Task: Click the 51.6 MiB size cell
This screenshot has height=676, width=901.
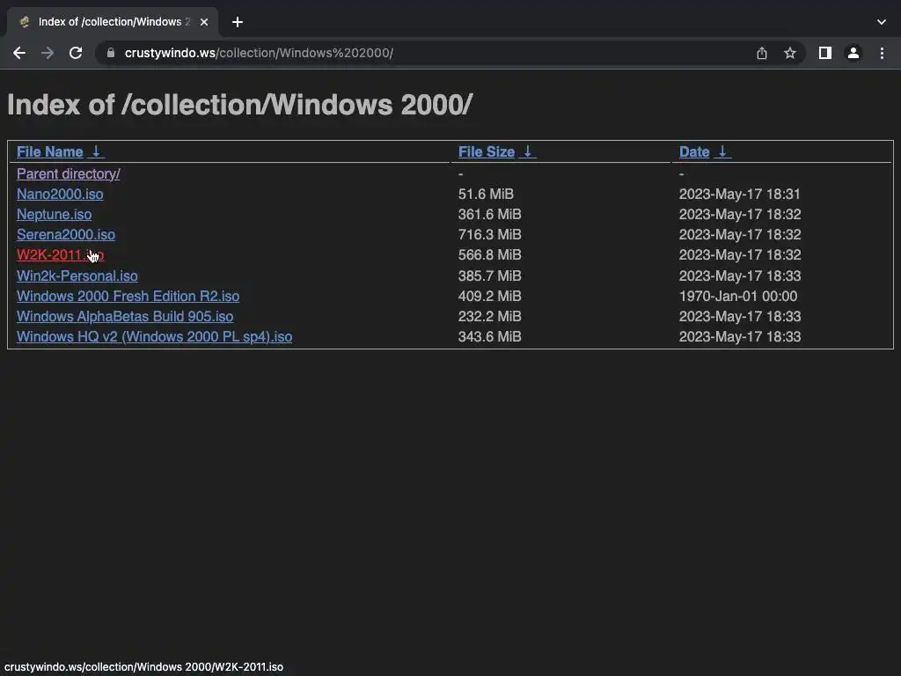Action: point(486,195)
